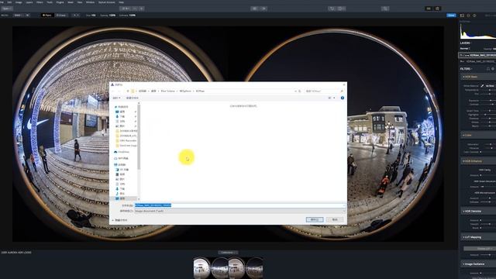Click the dialog folder tree scrollbar
496x279 pixels.
[139, 136]
